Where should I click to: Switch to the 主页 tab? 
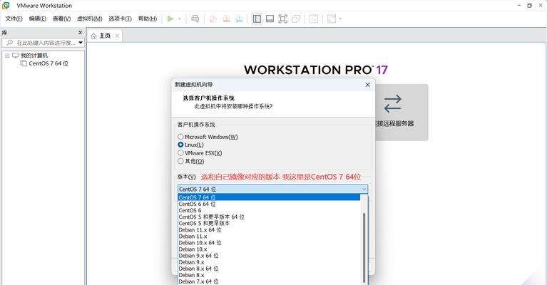(x=105, y=36)
